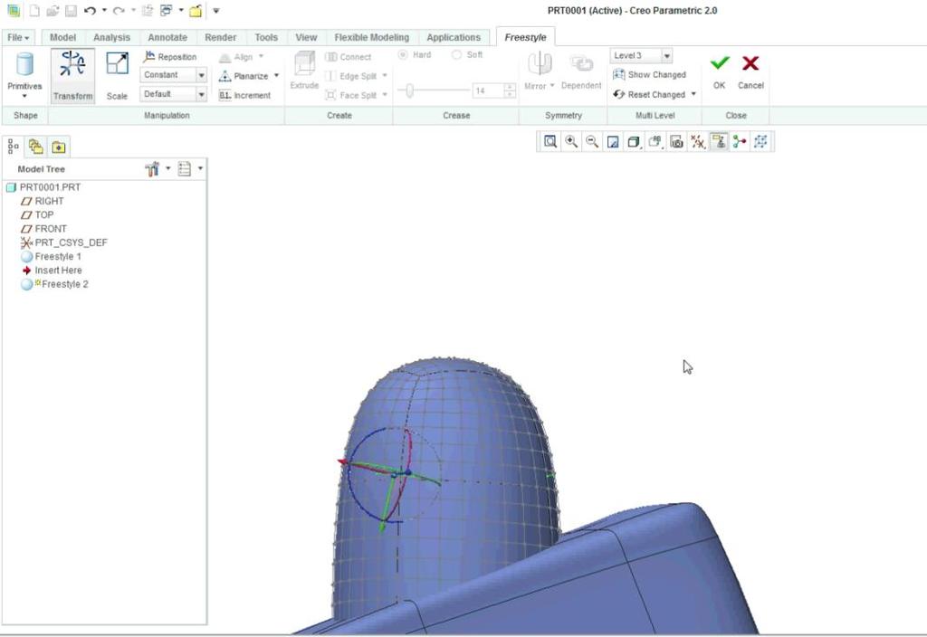The height and width of the screenshot is (637, 927).
Task: Click the Repaint icon in graphics toolbar
Action: [x=613, y=142]
